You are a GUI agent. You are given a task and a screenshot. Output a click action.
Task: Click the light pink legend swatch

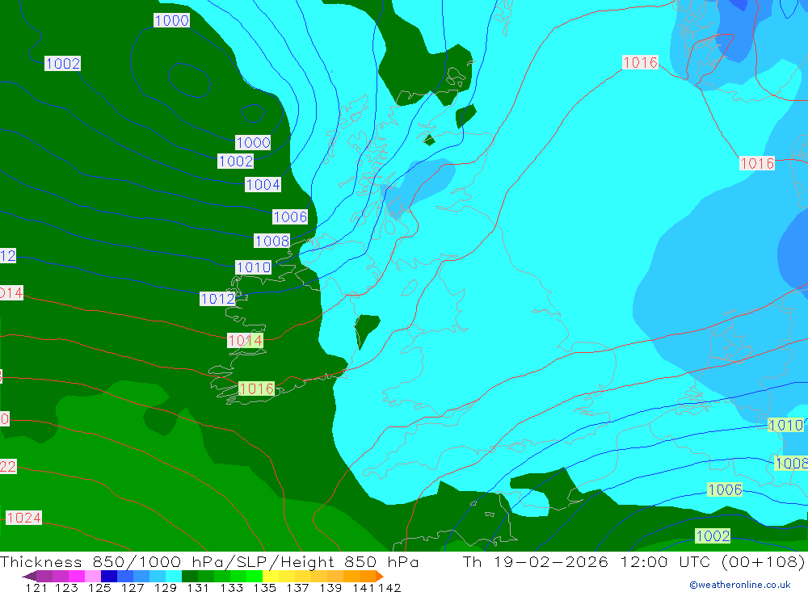tap(93, 576)
